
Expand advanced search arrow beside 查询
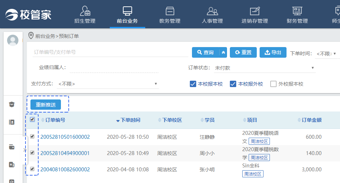coord(223,52)
